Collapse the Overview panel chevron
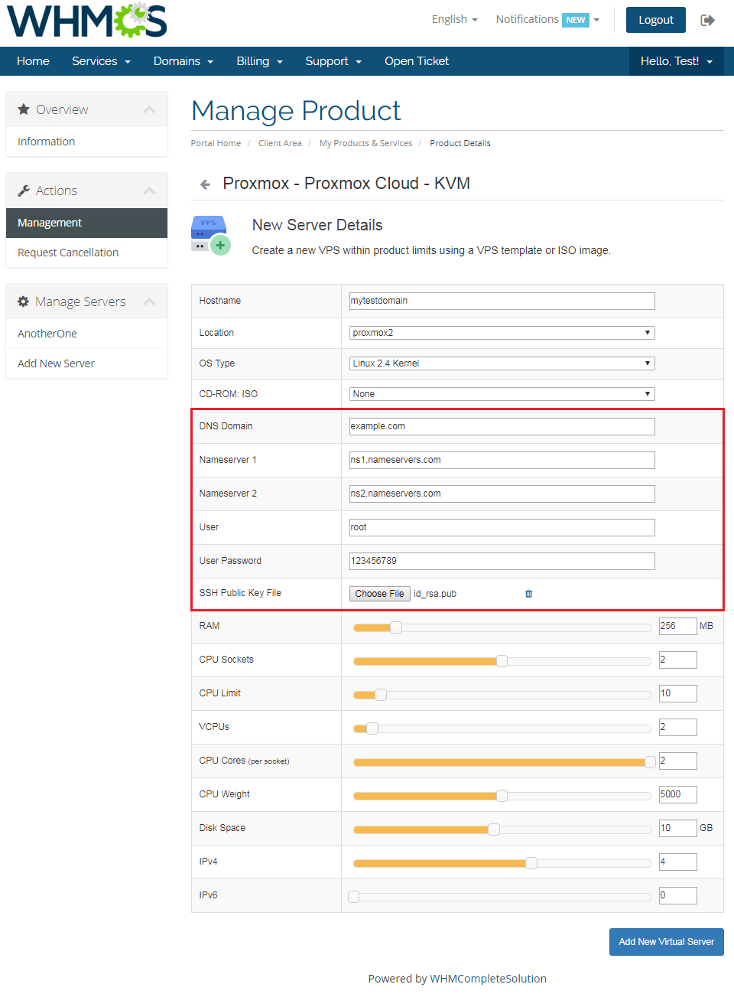This screenshot has height=994, width=734. point(150,109)
